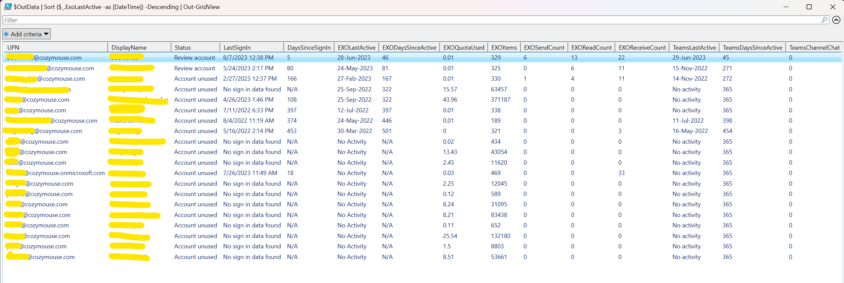Image resolution: width=844 pixels, height=283 pixels.
Task: Click the EXOItems column header
Action: pyautogui.click(x=504, y=47)
